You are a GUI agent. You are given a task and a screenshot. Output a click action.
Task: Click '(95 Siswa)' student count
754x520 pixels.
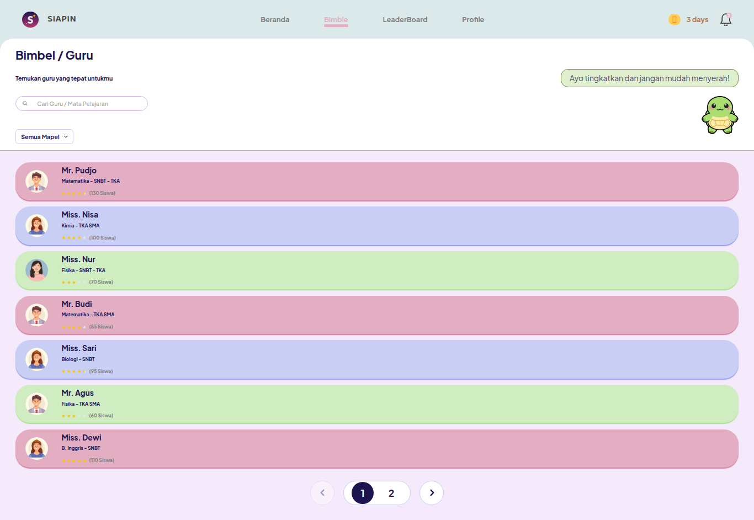click(x=101, y=372)
